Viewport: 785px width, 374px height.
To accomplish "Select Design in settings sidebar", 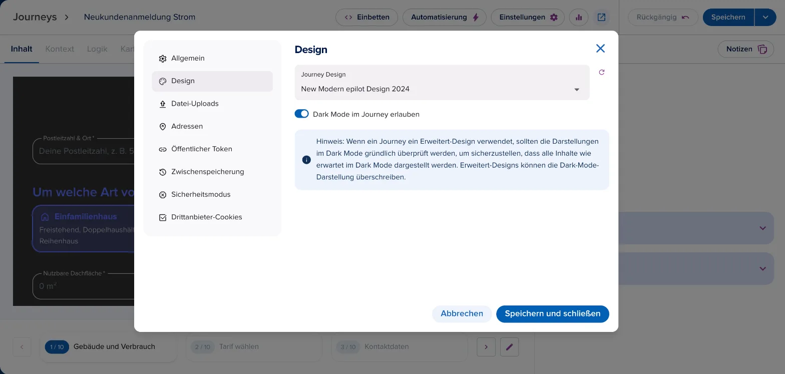I will pos(212,81).
